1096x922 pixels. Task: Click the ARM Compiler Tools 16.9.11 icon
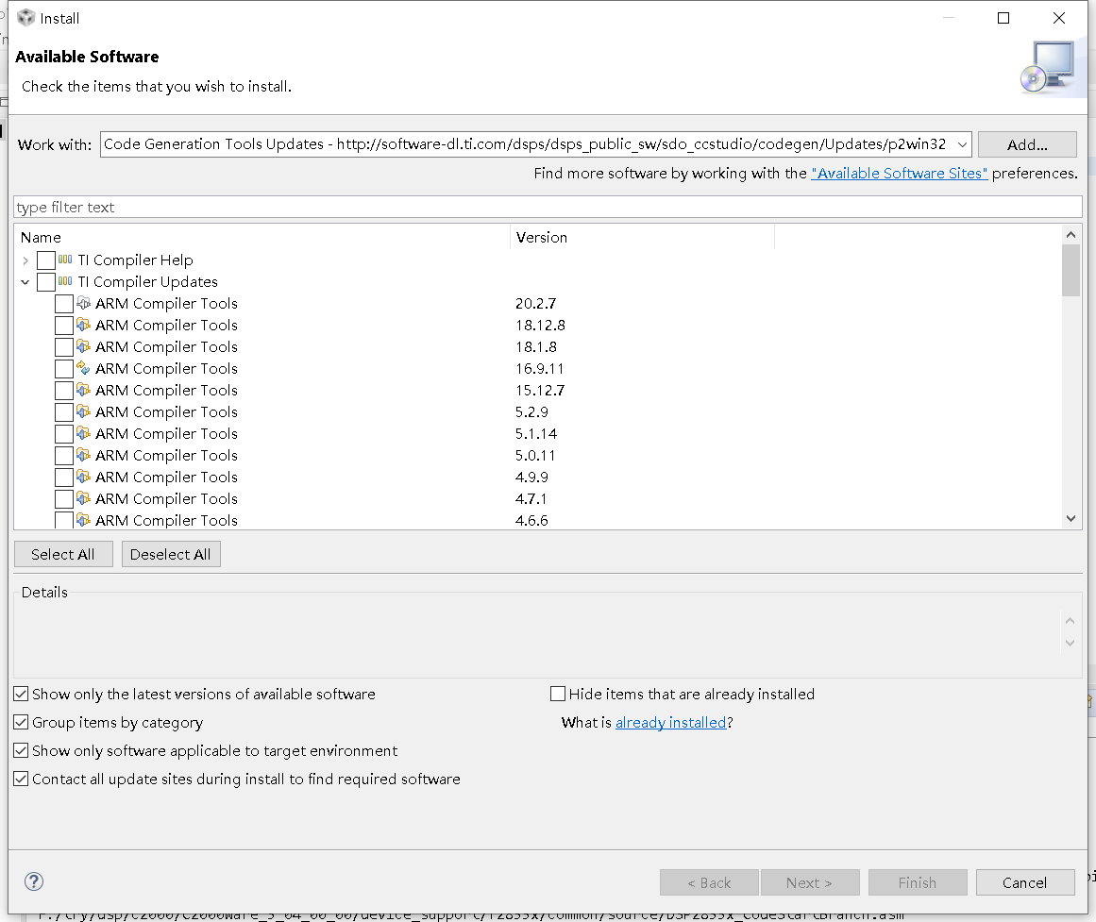point(83,368)
